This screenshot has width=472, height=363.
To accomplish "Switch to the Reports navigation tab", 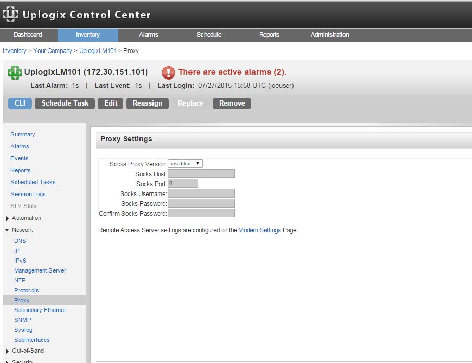I will 269,35.
